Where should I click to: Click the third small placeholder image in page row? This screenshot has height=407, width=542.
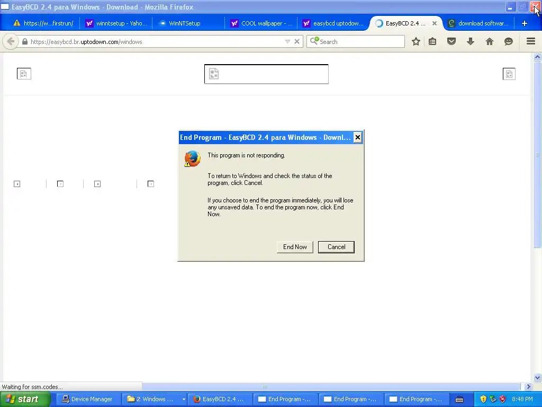(x=97, y=184)
